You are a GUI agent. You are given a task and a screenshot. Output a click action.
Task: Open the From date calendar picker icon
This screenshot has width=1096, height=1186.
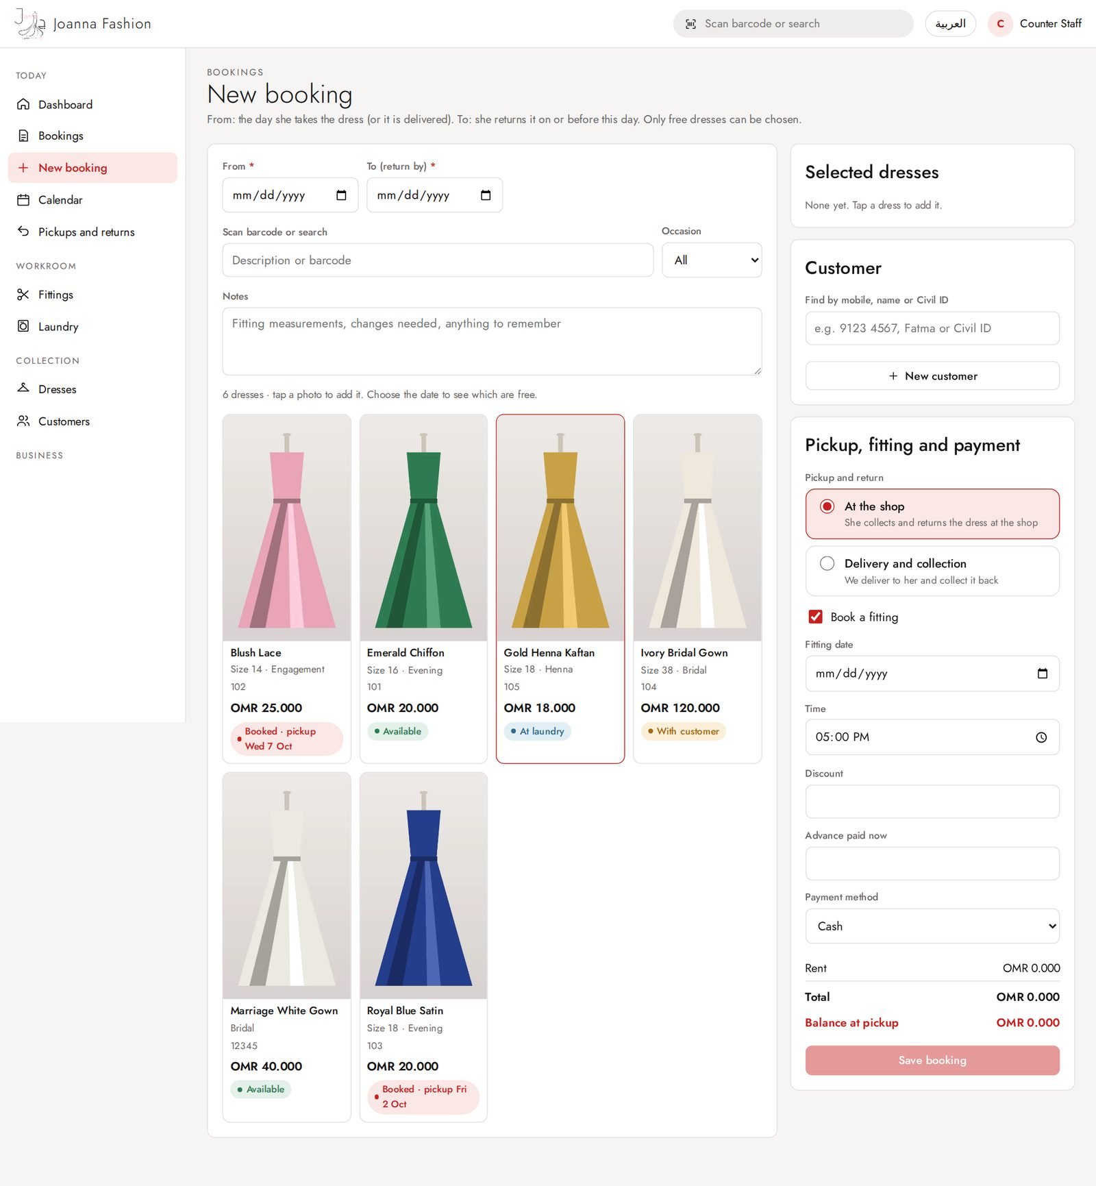[341, 195]
